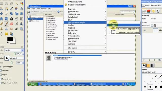Create a new layer in Warstwy

coord(144,60)
